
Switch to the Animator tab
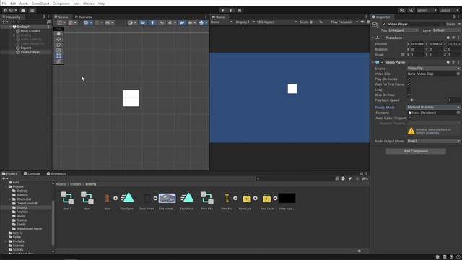pyautogui.click(x=84, y=17)
